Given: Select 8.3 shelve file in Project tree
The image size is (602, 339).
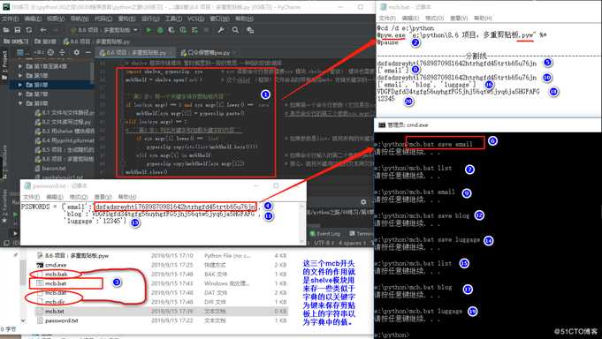Looking at the screenshot, I should click(x=65, y=132).
